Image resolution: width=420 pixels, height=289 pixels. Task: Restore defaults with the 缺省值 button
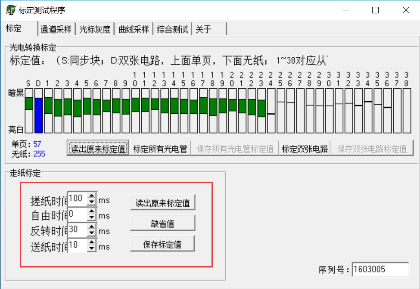point(162,224)
